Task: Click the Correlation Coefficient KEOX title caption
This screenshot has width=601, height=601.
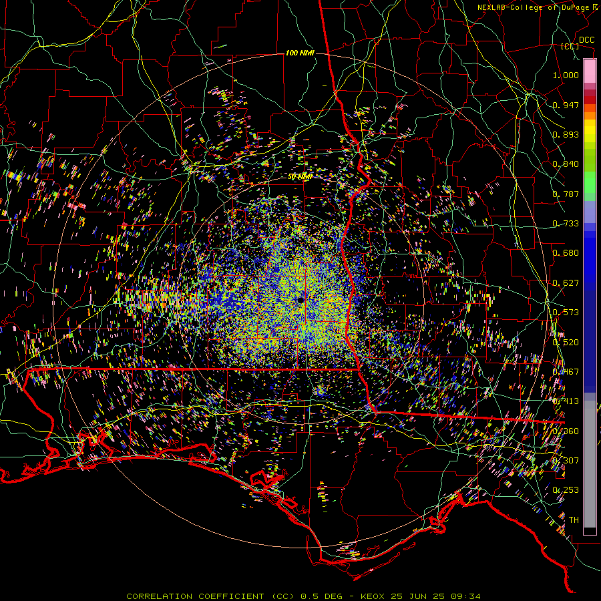Action: [304, 596]
